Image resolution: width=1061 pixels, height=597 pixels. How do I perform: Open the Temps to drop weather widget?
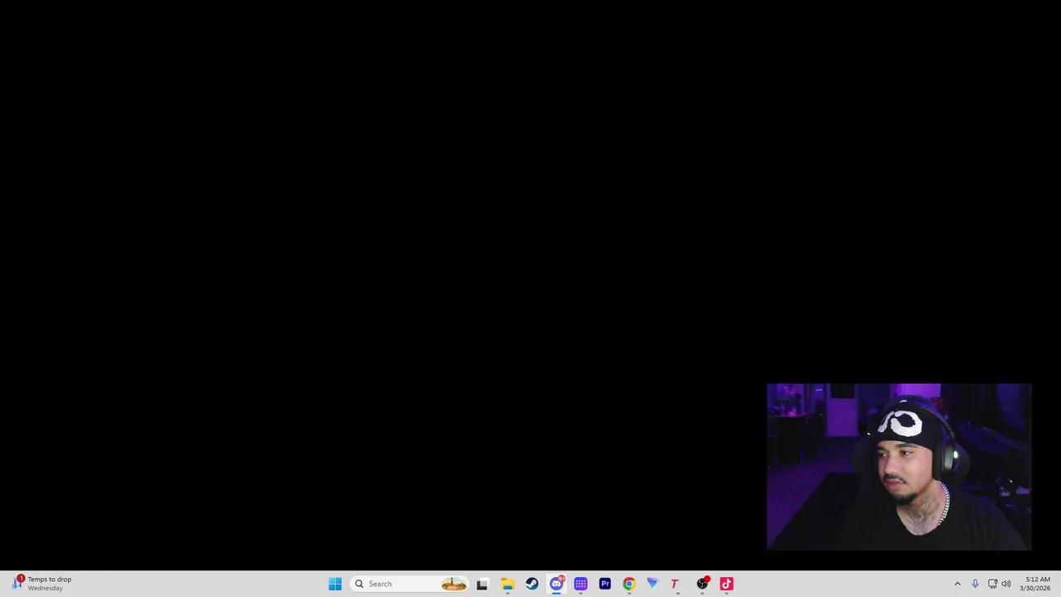point(42,584)
